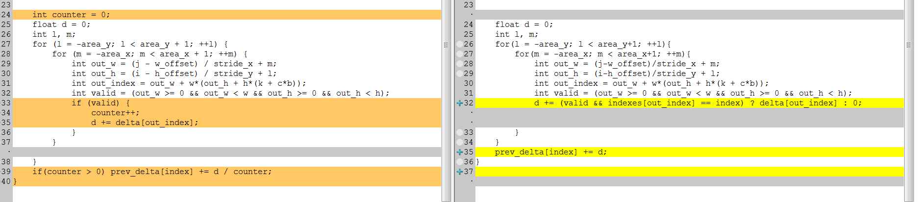Click line number 33 in left pane
The height and width of the screenshot is (202, 918).
pyautogui.click(x=6, y=103)
